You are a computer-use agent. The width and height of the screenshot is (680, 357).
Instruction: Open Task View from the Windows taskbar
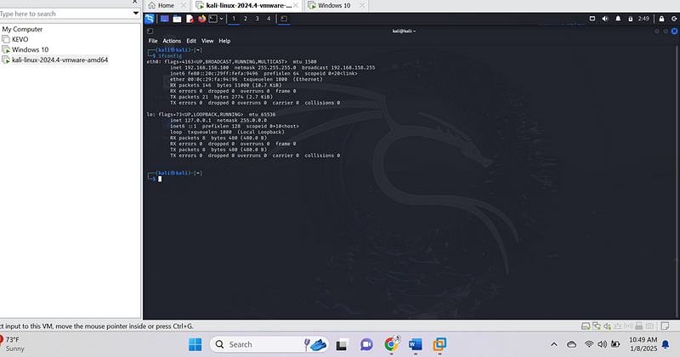tap(343, 344)
